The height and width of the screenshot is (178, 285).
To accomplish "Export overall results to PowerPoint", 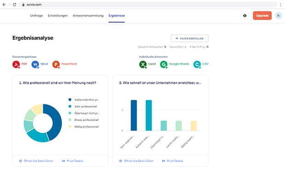I will point(64,64).
